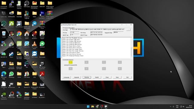Click the BOOT Time field
Image resolution: width=194 pixels, height=109 pixels.
[96, 35]
